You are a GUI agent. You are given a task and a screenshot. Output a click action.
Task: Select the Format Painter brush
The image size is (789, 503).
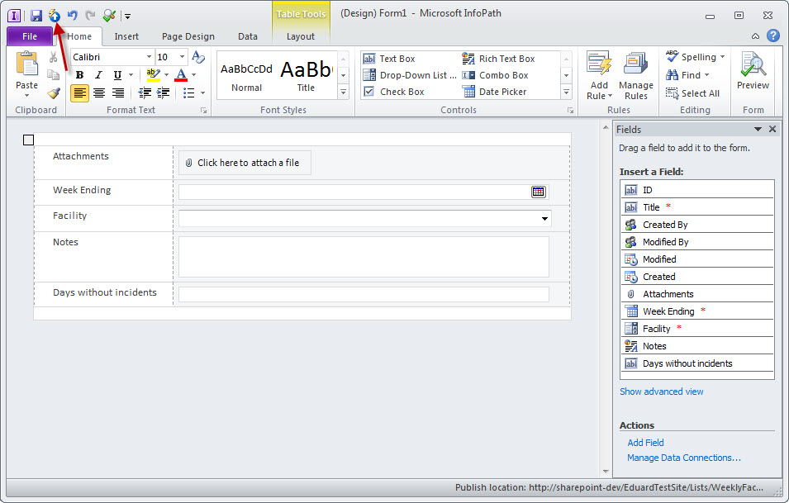click(x=54, y=93)
